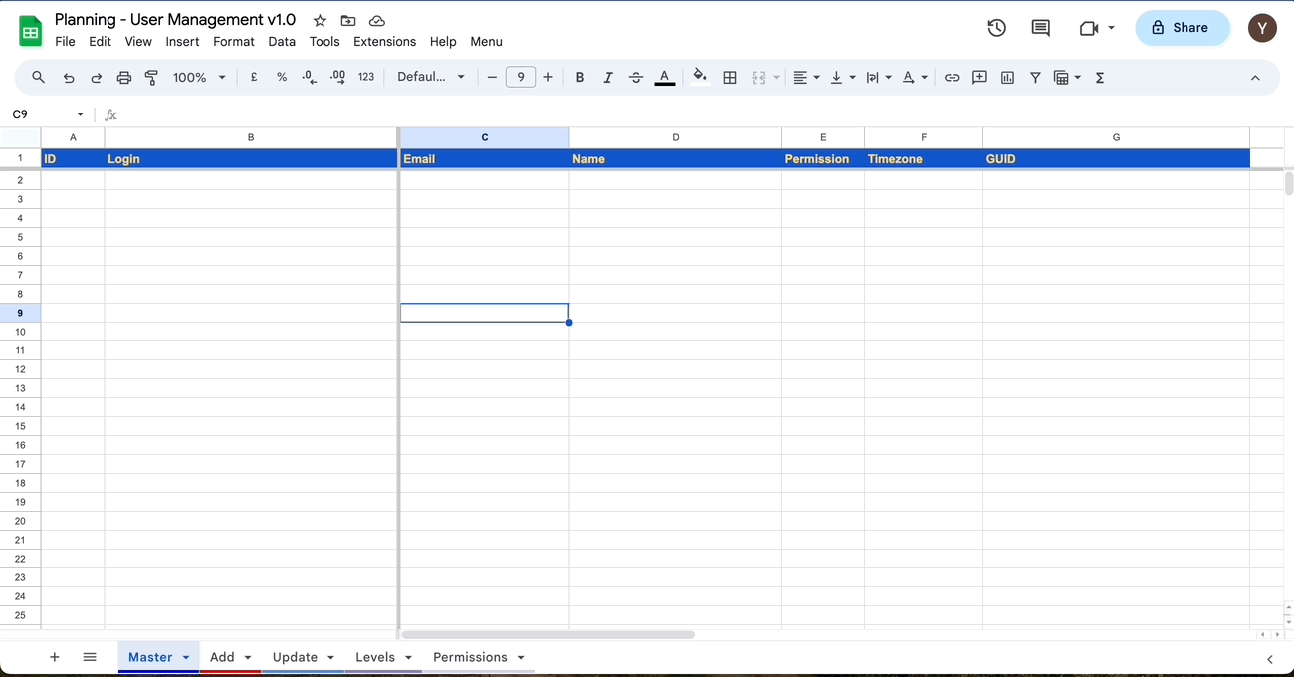Click the font size input field

pyautogui.click(x=520, y=78)
